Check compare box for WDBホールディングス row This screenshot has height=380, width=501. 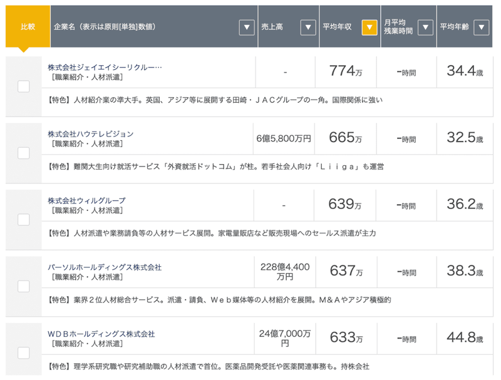tap(24, 353)
